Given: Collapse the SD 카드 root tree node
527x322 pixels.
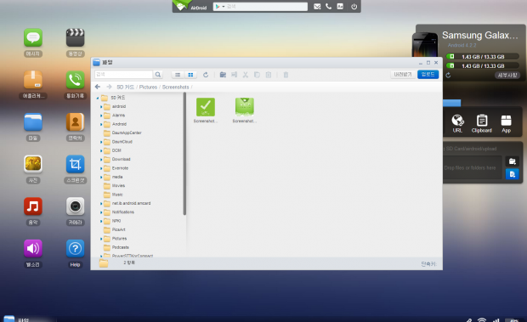Looking at the screenshot, I should click(98, 98).
